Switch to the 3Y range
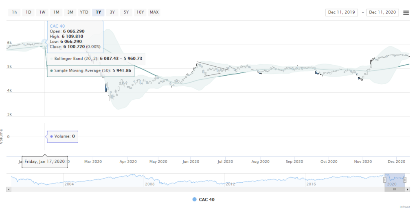Image resolution: width=417 pixels, height=214 pixels. [112, 12]
